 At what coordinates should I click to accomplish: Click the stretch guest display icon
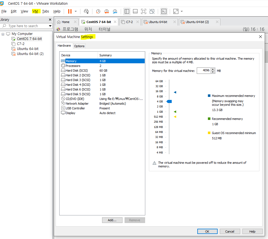coord(176,11)
